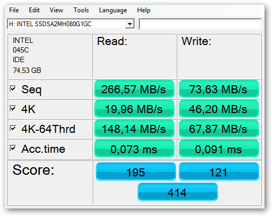The height and width of the screenshot is (216, 272).
Task: Click the empty text field beside the drive selector
Action: pyautogui.click(x=200, y=24)
